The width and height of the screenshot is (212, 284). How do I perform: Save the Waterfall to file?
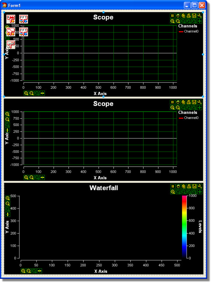(x=194, y=186)
